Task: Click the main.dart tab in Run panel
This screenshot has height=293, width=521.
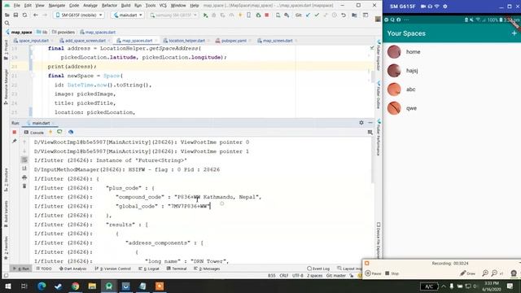Action: click(x=41, y=123)
